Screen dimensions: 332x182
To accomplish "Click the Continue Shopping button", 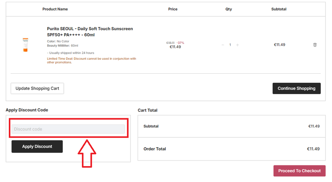I will click(x=296, y=88).
